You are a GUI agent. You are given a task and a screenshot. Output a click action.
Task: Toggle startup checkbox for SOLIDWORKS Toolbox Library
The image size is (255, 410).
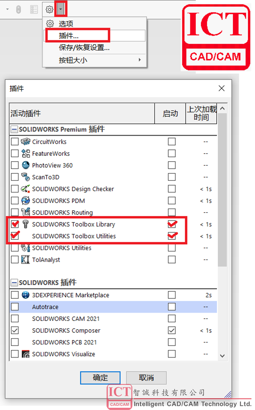tap(172, 224)
